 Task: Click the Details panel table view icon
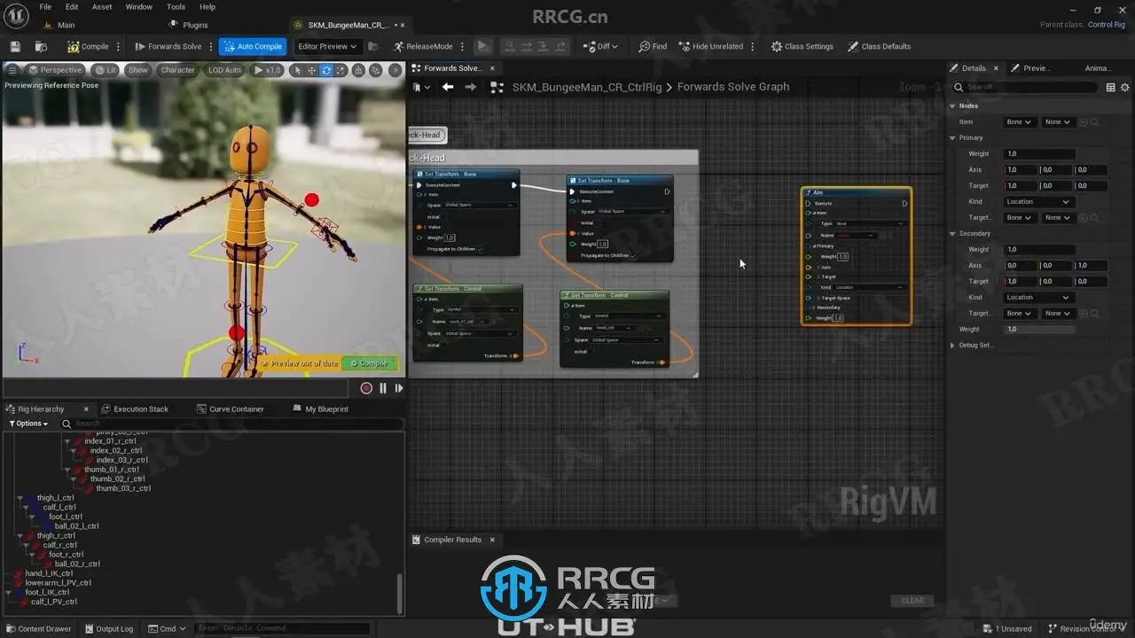pyautogui.click(x=1110, y=87)
